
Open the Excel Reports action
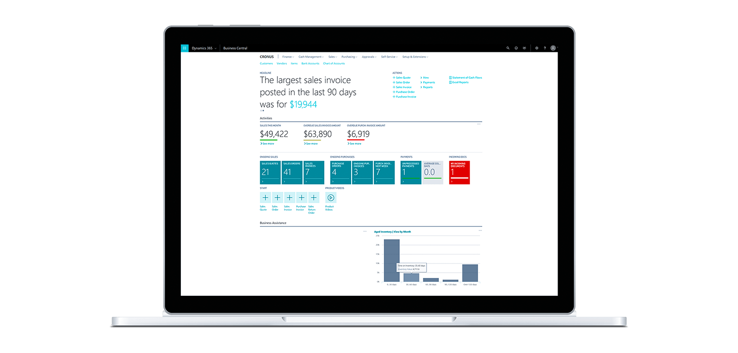(x=458, y=82)
